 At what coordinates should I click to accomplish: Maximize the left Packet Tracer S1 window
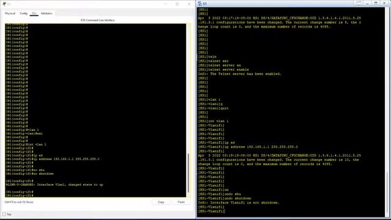click(x=177, y=4)
